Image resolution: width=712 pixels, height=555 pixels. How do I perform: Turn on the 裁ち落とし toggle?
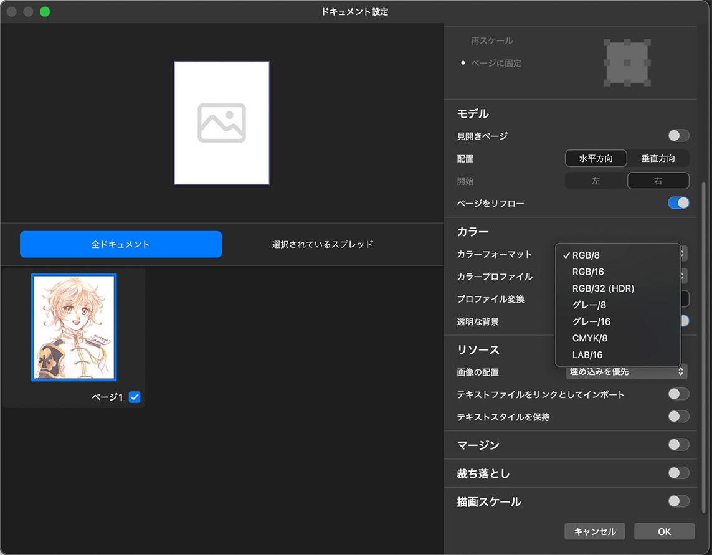(x=678, y=473)
